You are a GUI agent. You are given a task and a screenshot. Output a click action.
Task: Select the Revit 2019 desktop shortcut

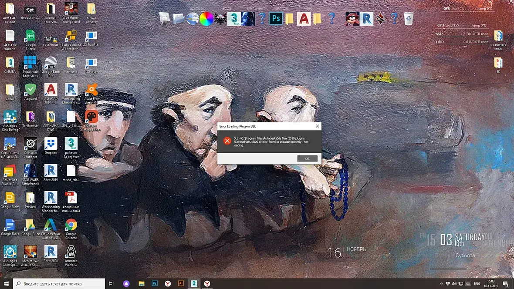point(51,173)
